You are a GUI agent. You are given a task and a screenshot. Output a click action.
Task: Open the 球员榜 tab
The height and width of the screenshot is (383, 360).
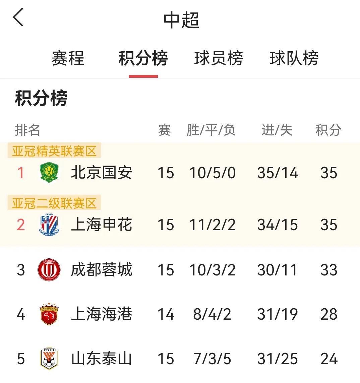coord(219,58)
